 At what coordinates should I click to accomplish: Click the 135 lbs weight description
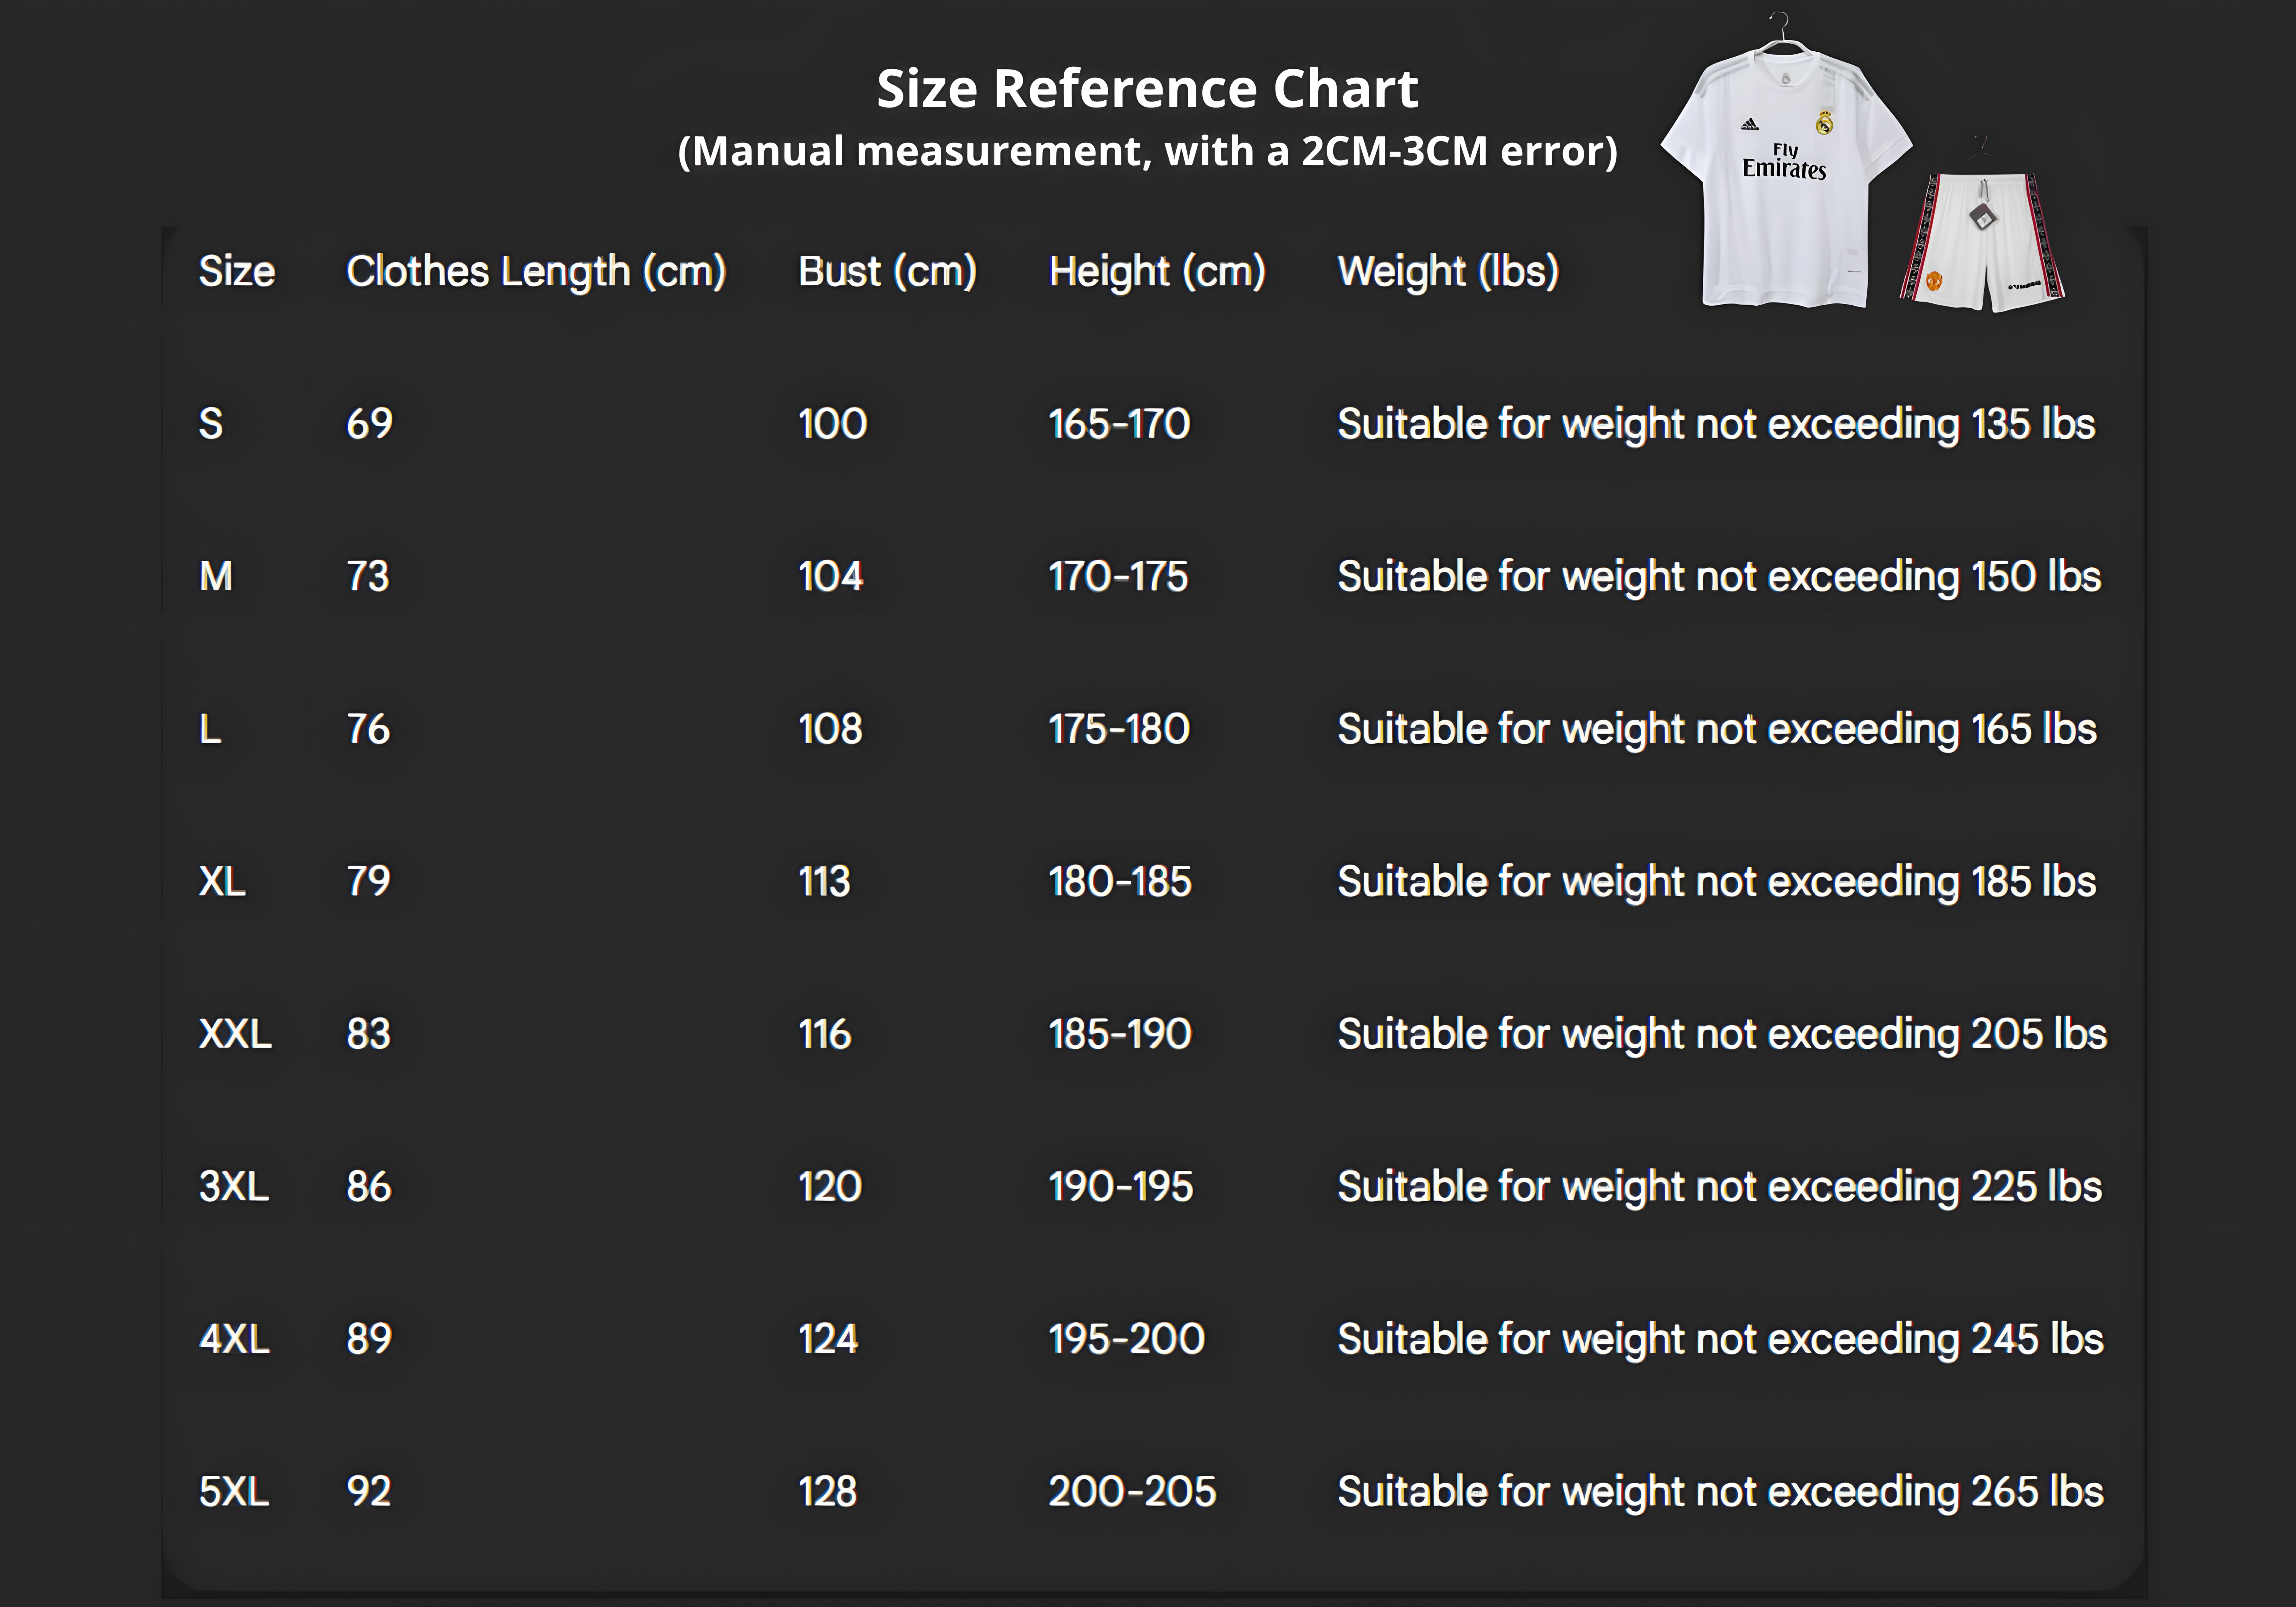pyautogui.click(x=1716, y=424)
